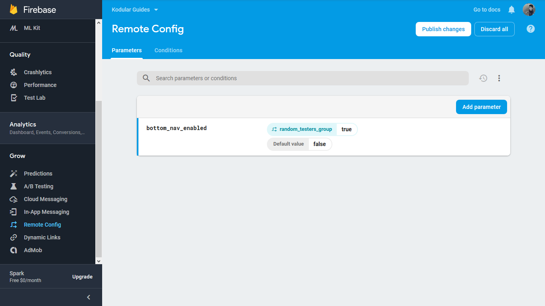Viewport: 545px width, 306px height.
Task: Open the Go to docs link
Action: pos(487,10)
